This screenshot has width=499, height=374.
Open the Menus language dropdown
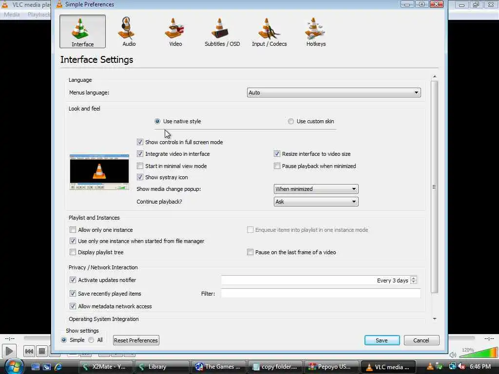click(x=333, y=93)
